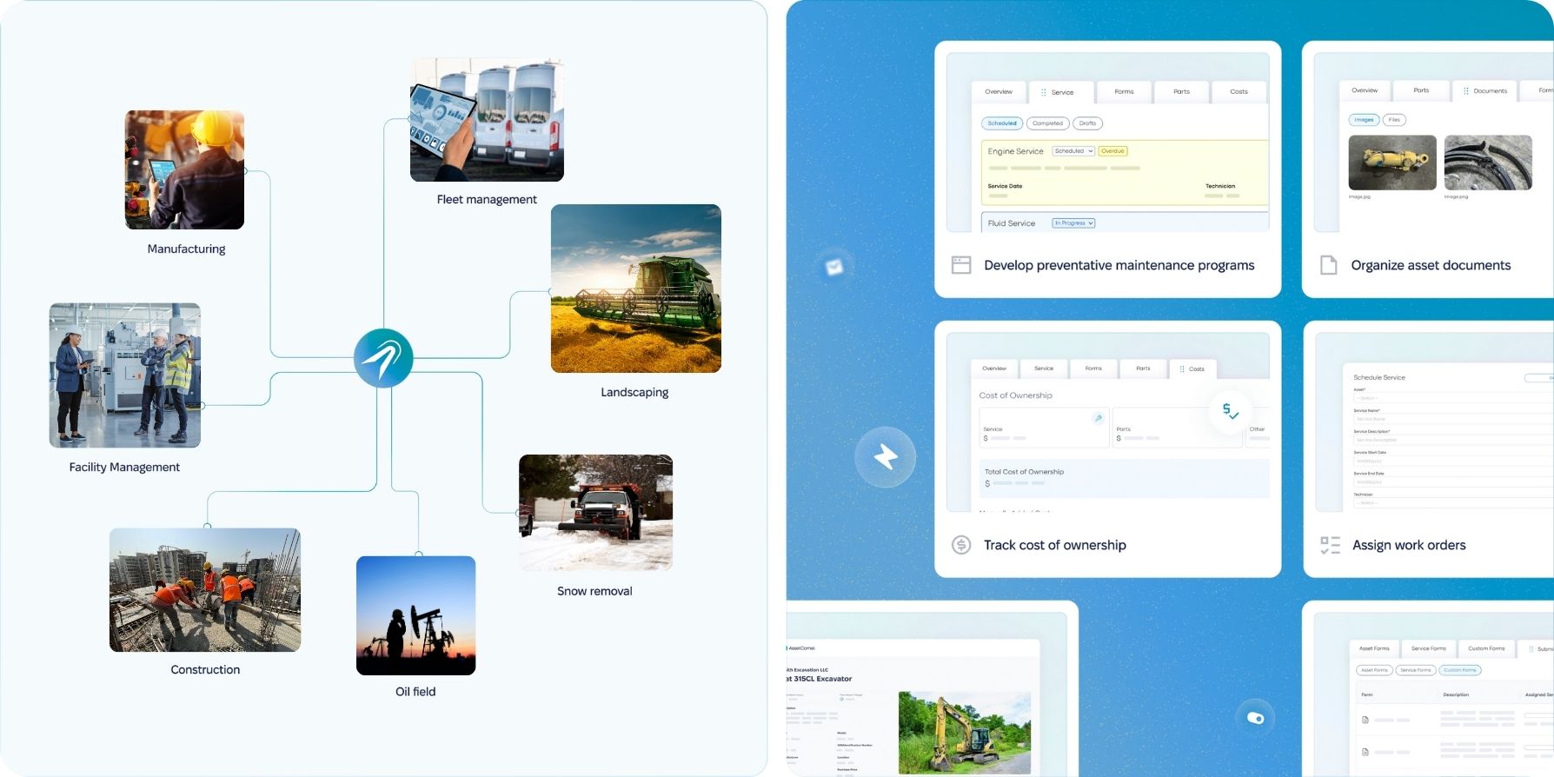The height and width of the screenshot is (777, 1554).
Task: Click the central AssetComet arrow logo
Action: point(383,358)
